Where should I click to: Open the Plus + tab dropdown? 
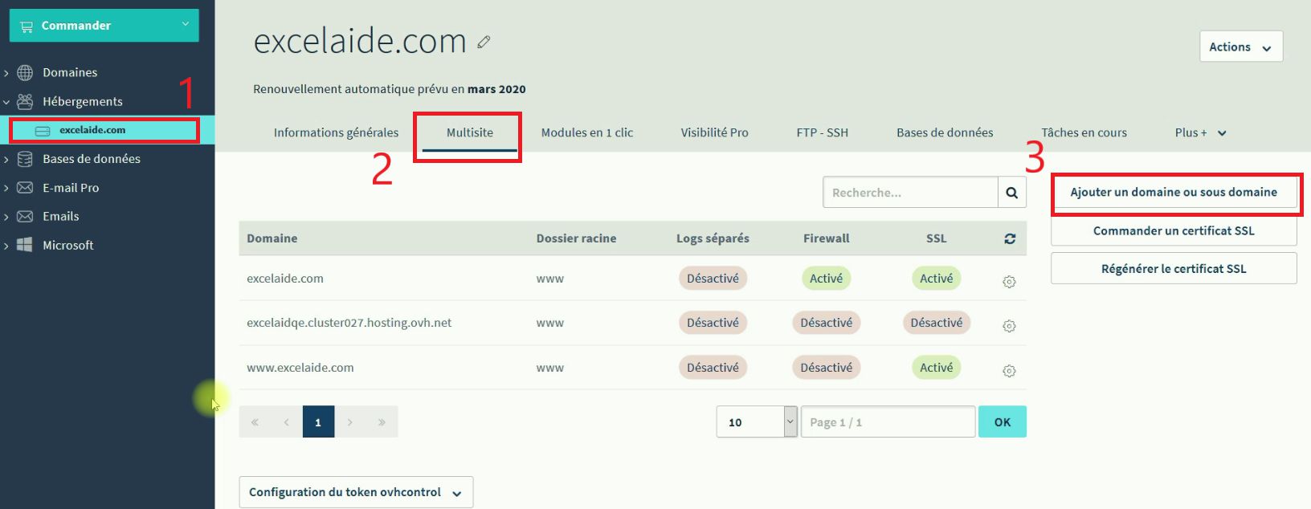[x=1200, y=132]
